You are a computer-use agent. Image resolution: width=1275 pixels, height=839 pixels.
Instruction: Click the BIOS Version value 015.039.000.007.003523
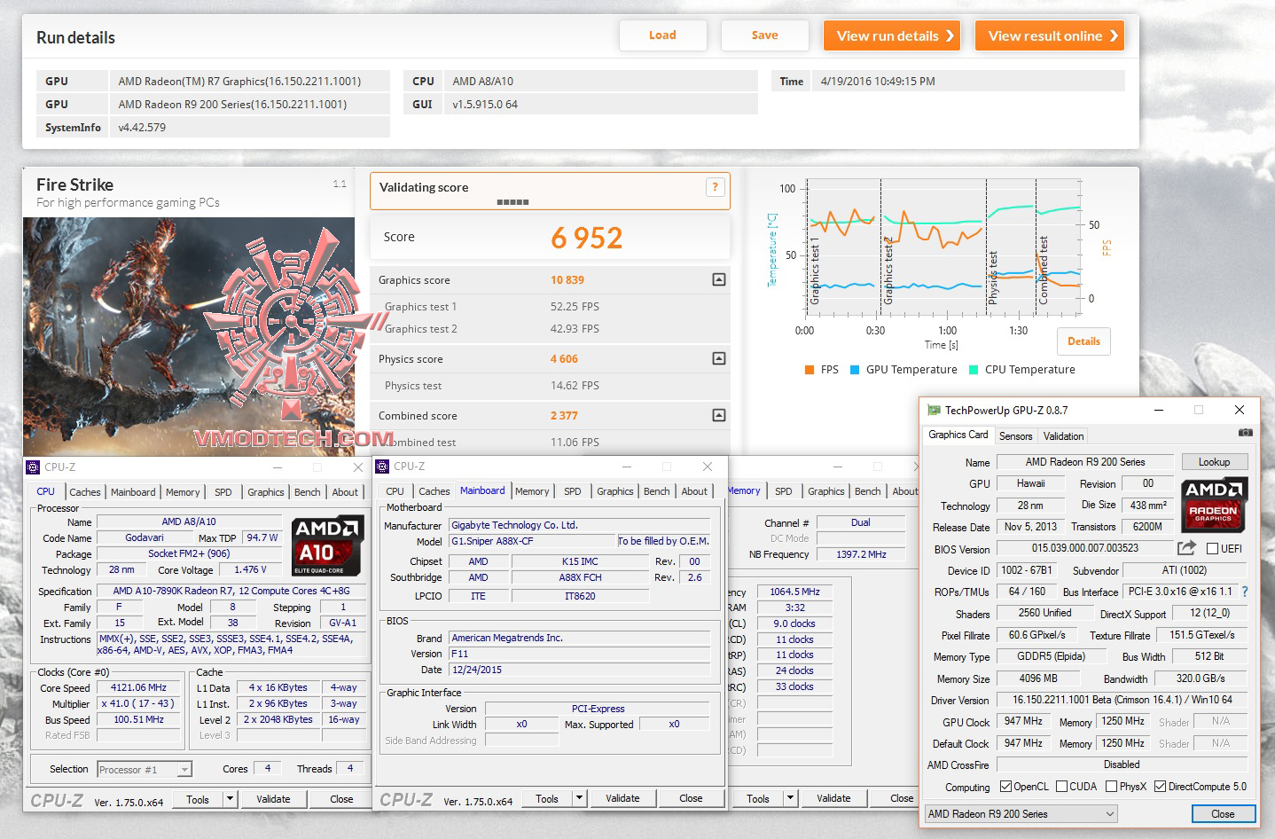1085,548
